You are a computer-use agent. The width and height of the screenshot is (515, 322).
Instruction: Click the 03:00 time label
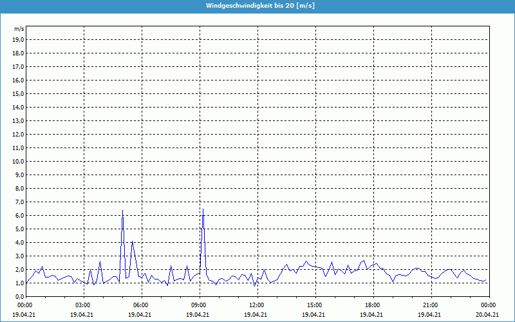tap(83, 305)
